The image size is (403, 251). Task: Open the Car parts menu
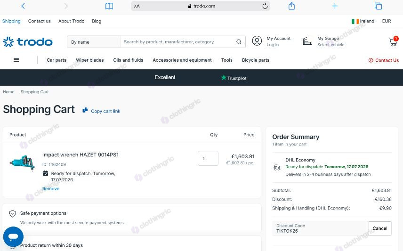[56, 60]
